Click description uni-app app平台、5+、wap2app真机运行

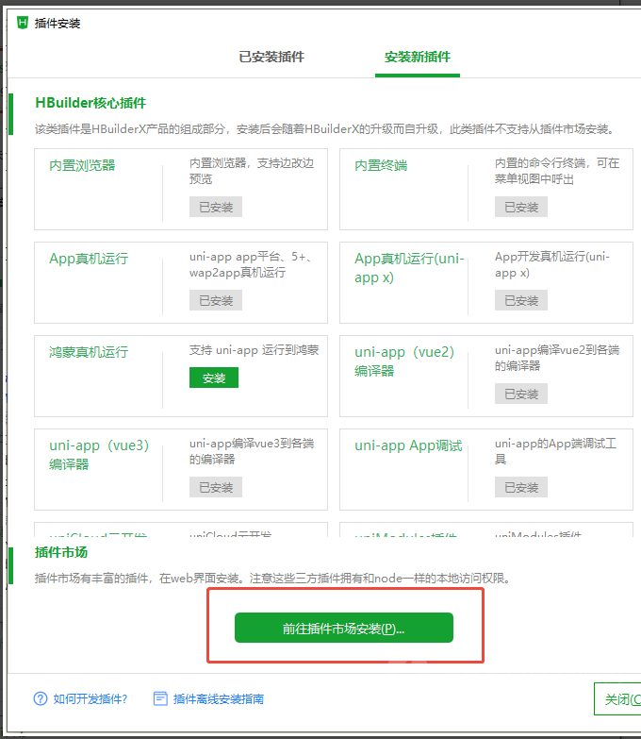(x=250, y=264)
